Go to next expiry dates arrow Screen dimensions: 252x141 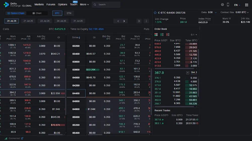tap(124, 21)
